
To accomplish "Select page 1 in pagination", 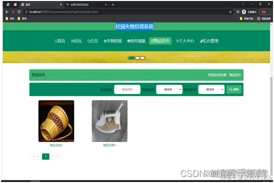I will point(46,156).
